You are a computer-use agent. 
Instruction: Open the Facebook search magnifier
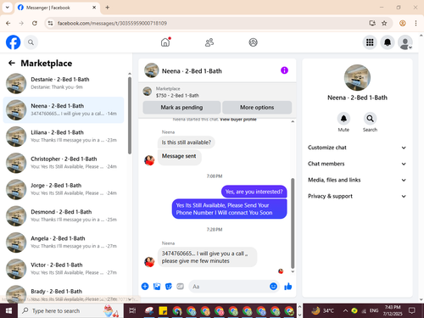point(31,42)
